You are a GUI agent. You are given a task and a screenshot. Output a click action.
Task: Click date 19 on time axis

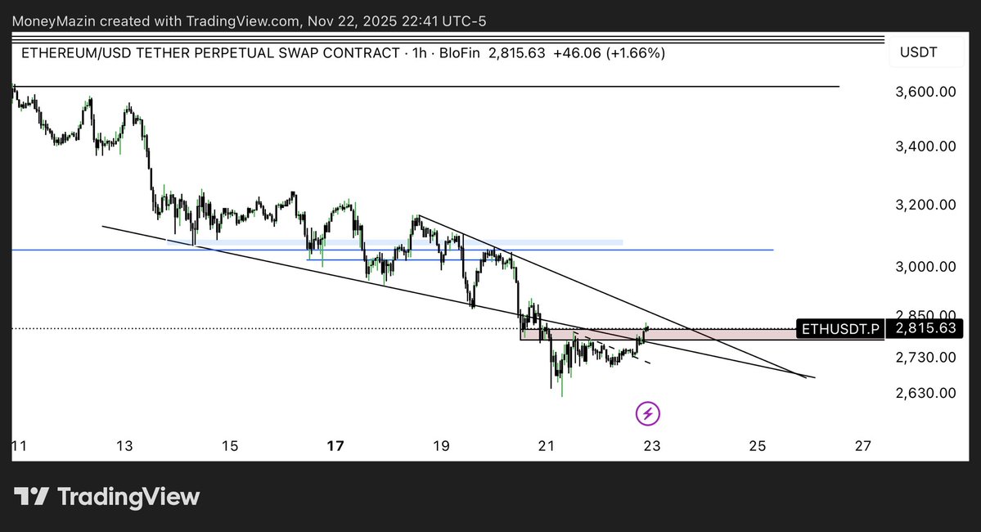[x=441, y=445]
